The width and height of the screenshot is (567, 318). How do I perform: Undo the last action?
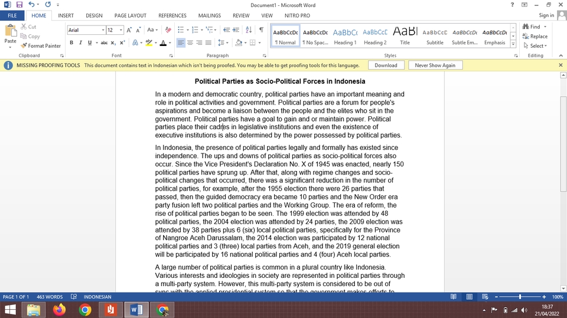click(31, 5)
